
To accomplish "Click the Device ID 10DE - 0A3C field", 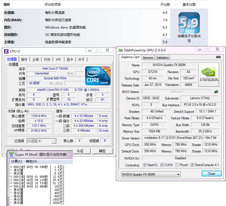I will [x=151, y=98].
